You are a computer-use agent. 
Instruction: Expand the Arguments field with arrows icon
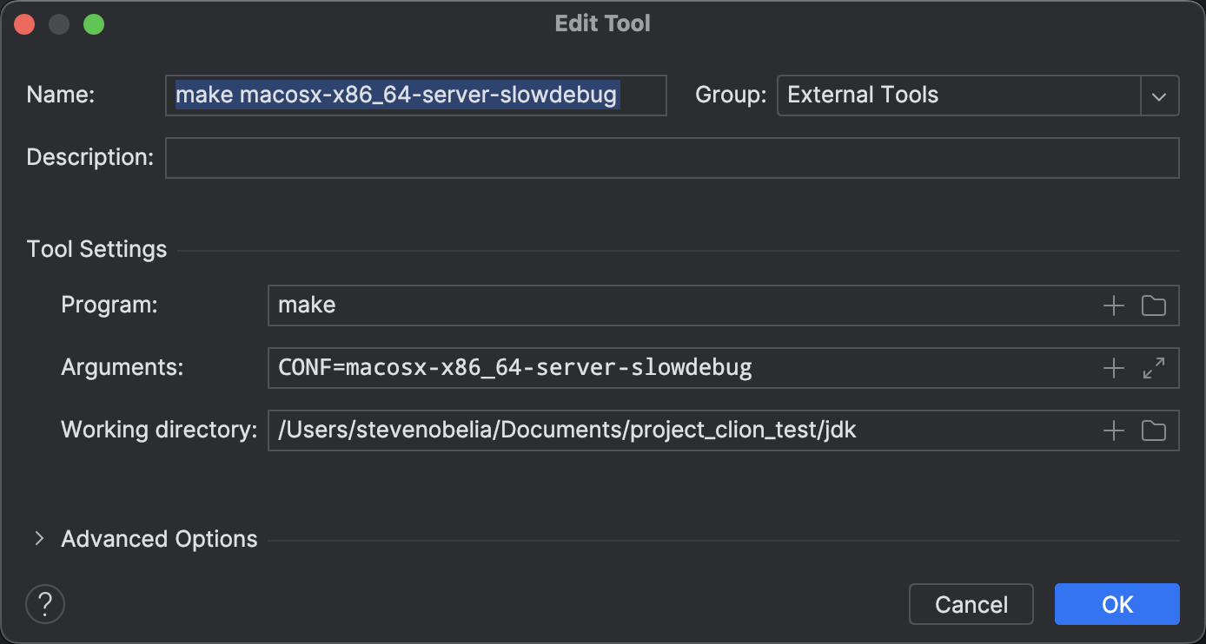[1153, 368]
